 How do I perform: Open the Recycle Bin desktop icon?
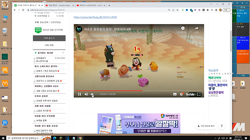(x=5, y=32)
